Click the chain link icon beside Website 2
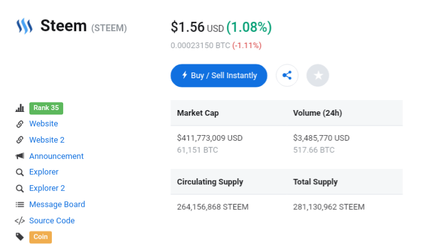The image size is (427, 247). tap(19, 140)
